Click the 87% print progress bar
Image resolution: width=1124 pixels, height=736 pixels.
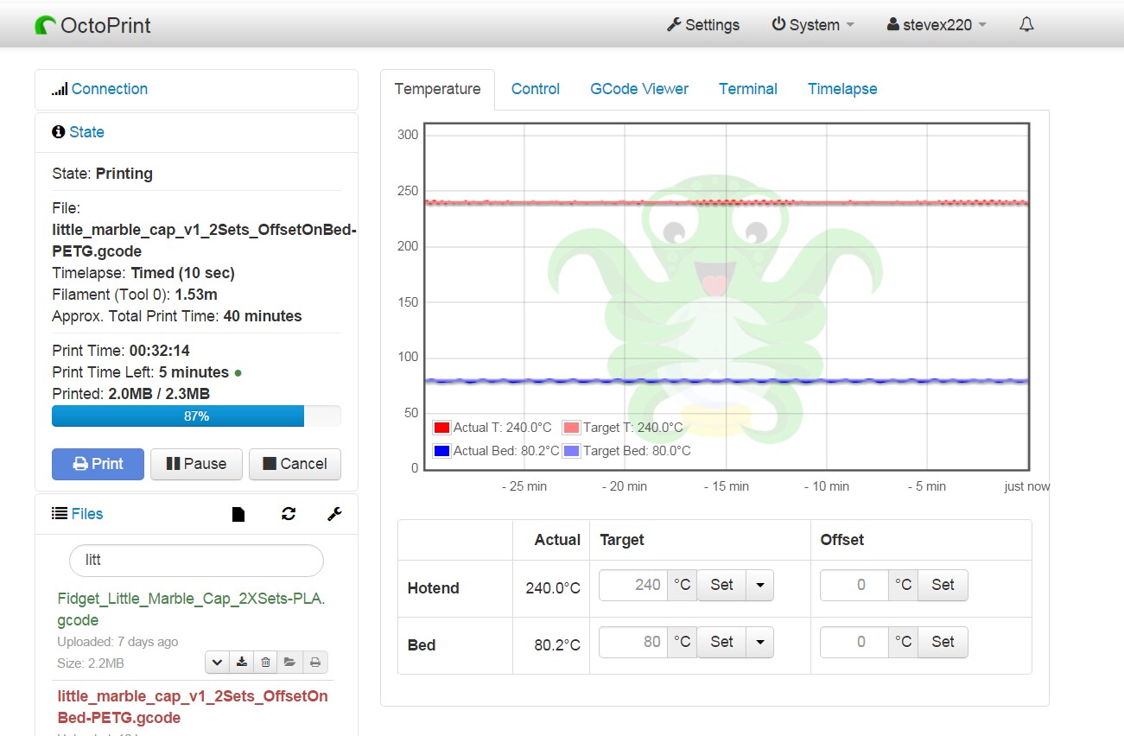click(x=196, y=416)
